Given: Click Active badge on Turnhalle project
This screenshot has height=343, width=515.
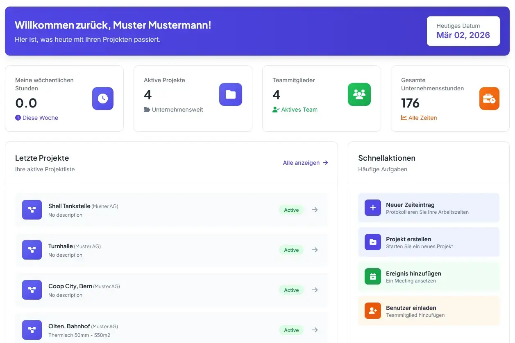Looking at the screenshot, I should pyautogui.click(x=291, y=250).
